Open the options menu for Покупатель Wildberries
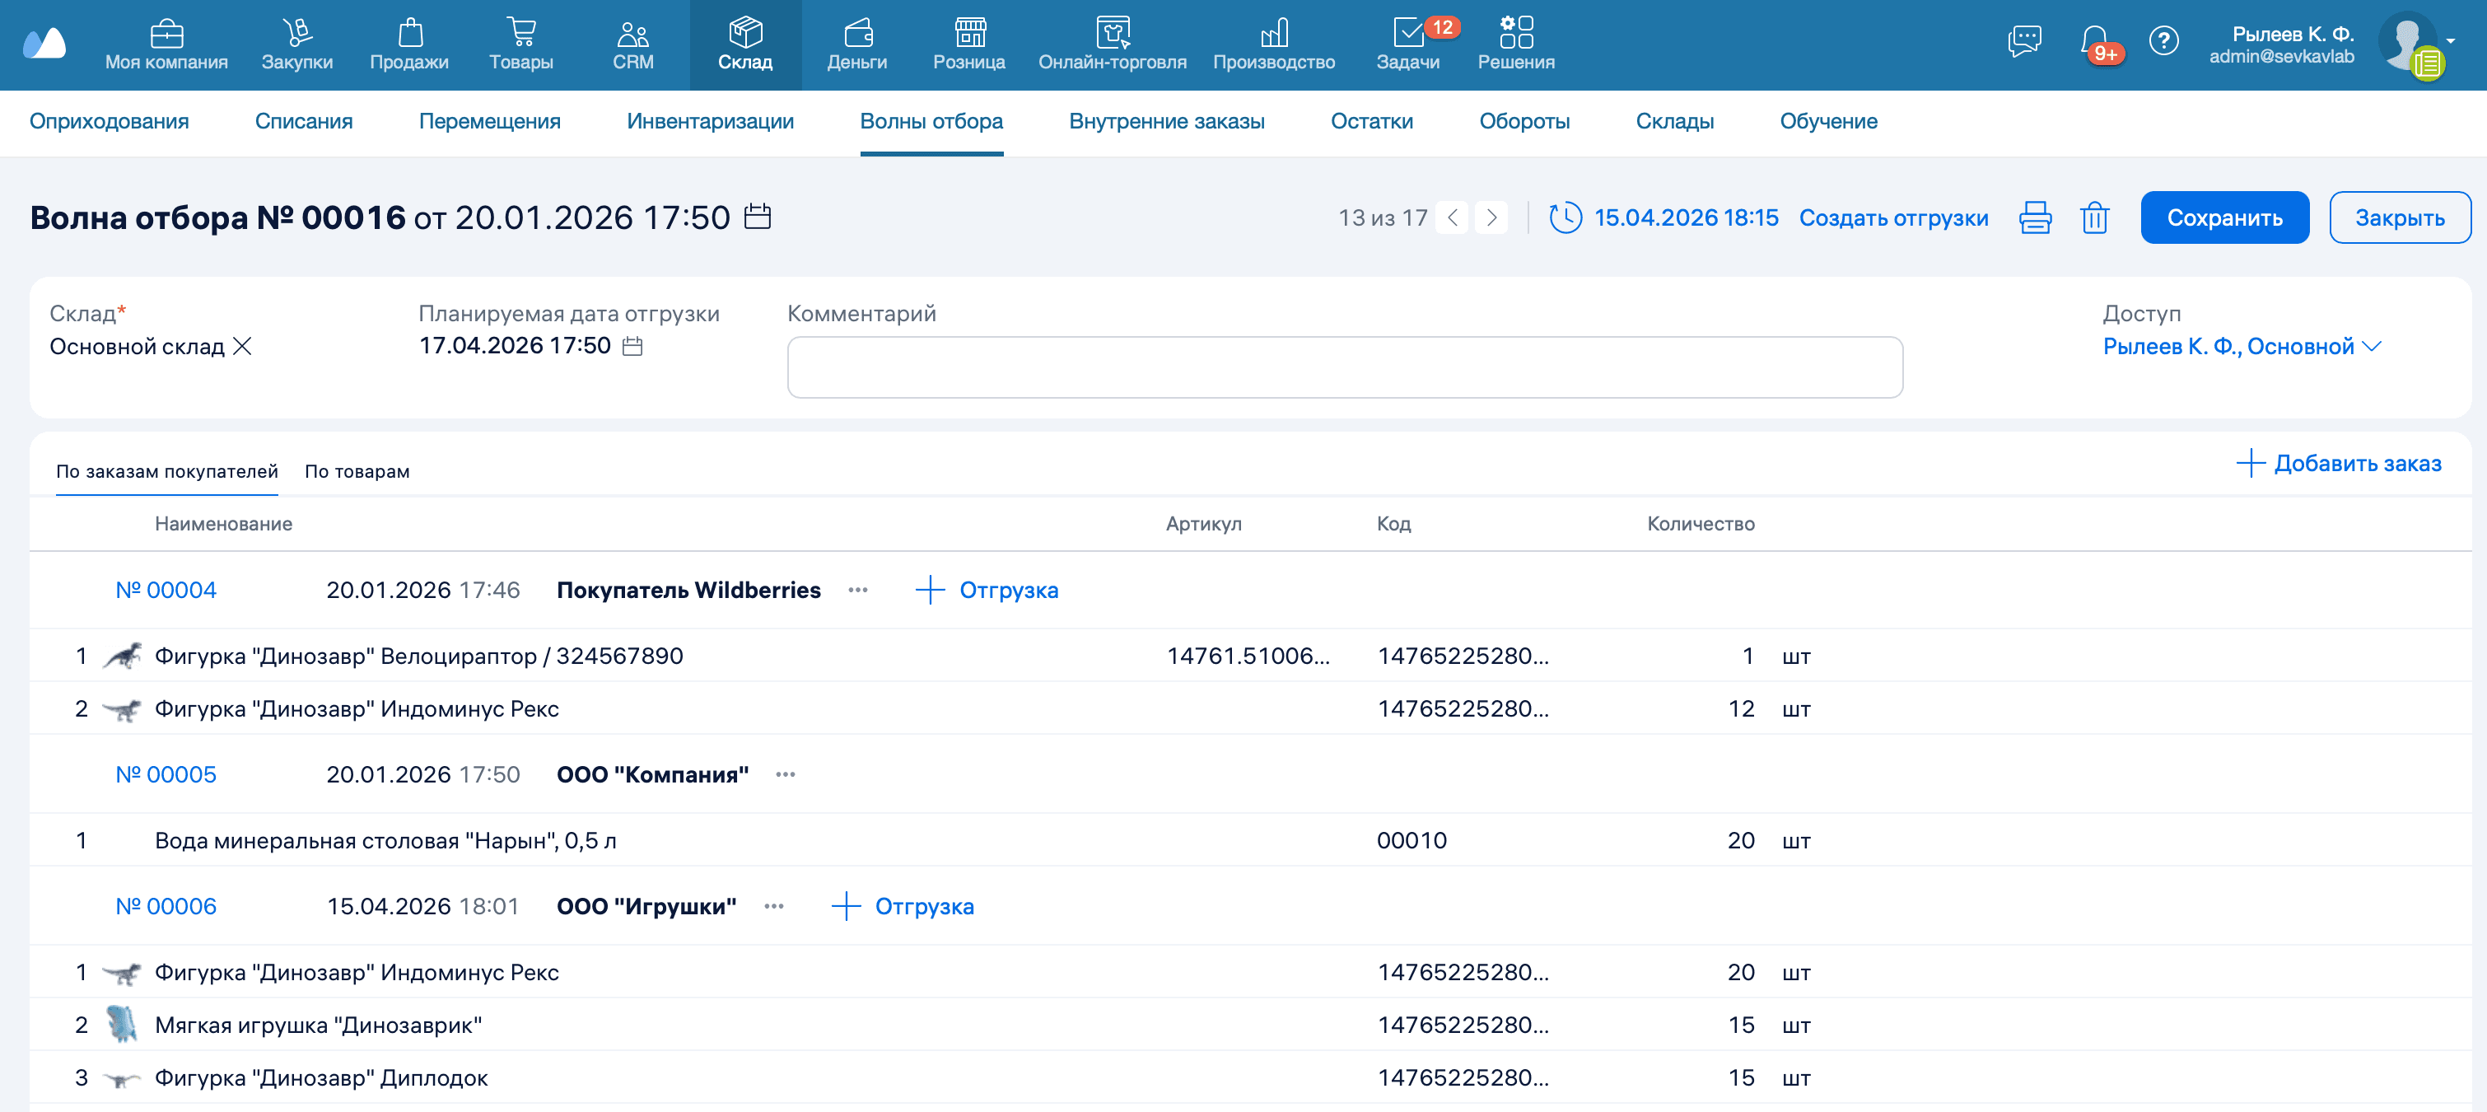This screenshot has height=1112, width=2487. 857,590
